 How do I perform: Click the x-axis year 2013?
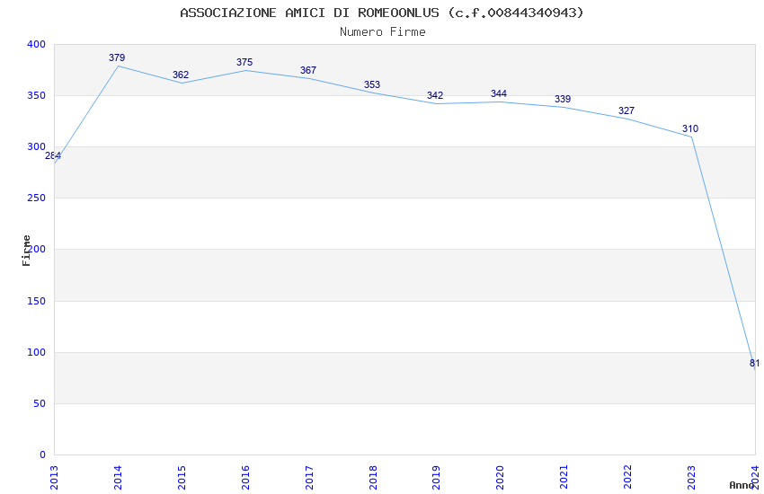pos(54,478)
